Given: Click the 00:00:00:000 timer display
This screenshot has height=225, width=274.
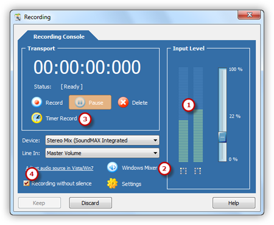Looking at the screenshot, I should tap(87, 67).
